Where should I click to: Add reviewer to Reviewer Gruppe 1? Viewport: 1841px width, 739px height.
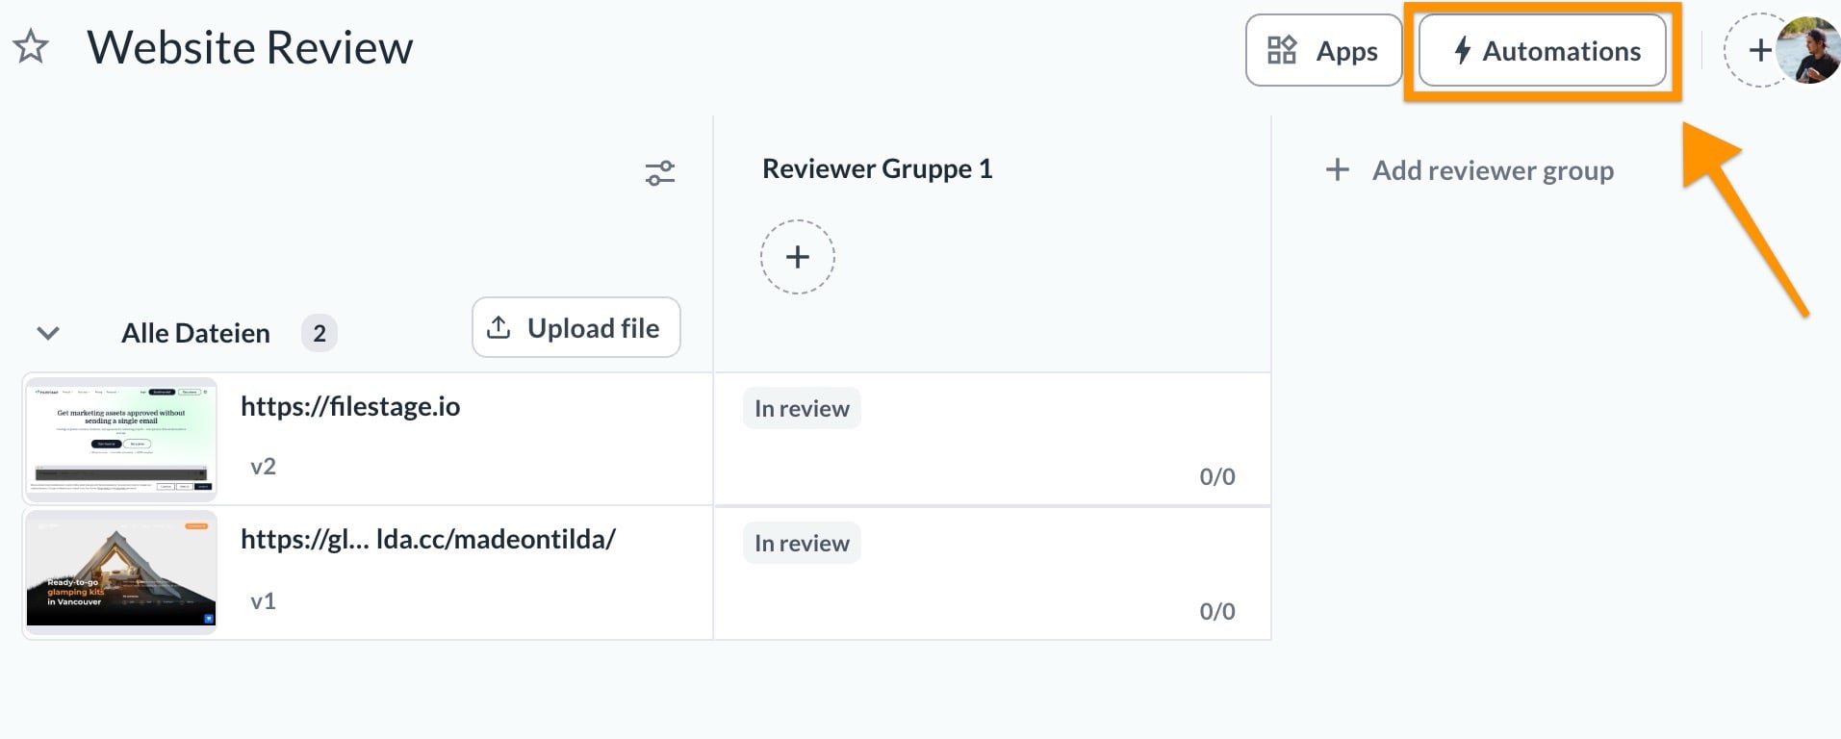(797, 257)
